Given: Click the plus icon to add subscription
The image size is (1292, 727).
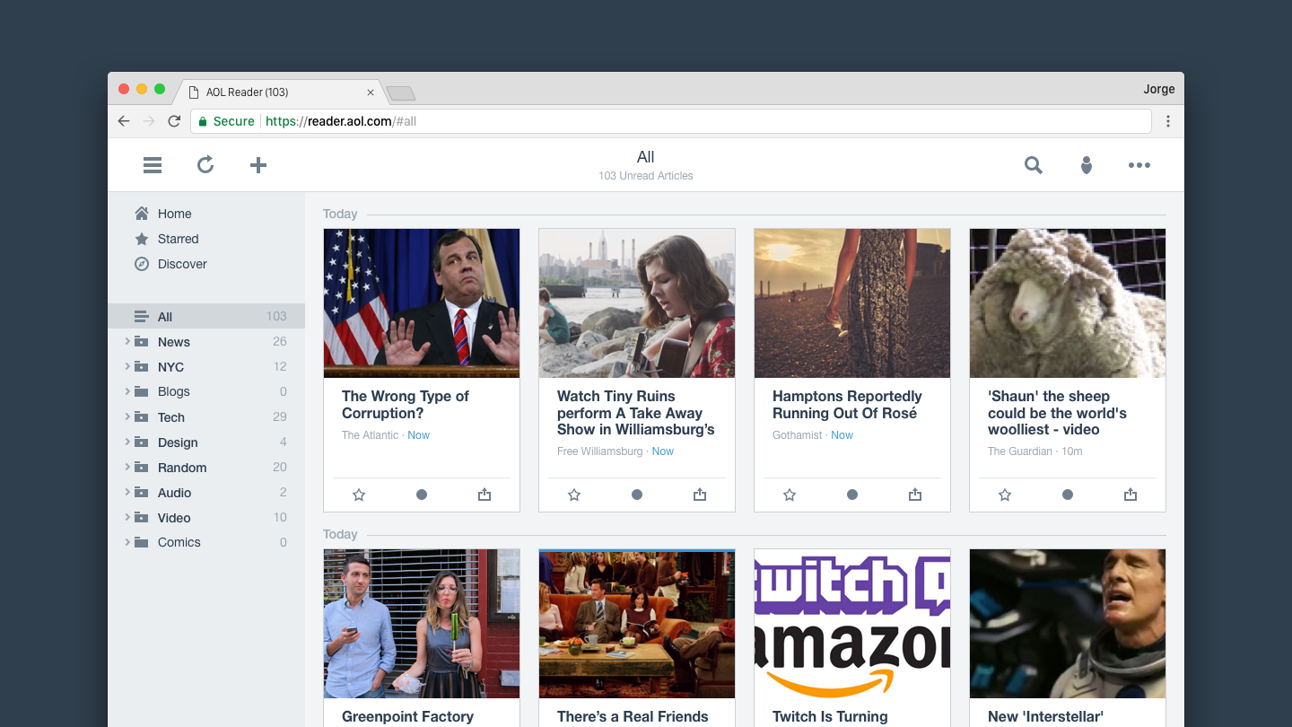Looking at the screenshot, I should point(258,165).
